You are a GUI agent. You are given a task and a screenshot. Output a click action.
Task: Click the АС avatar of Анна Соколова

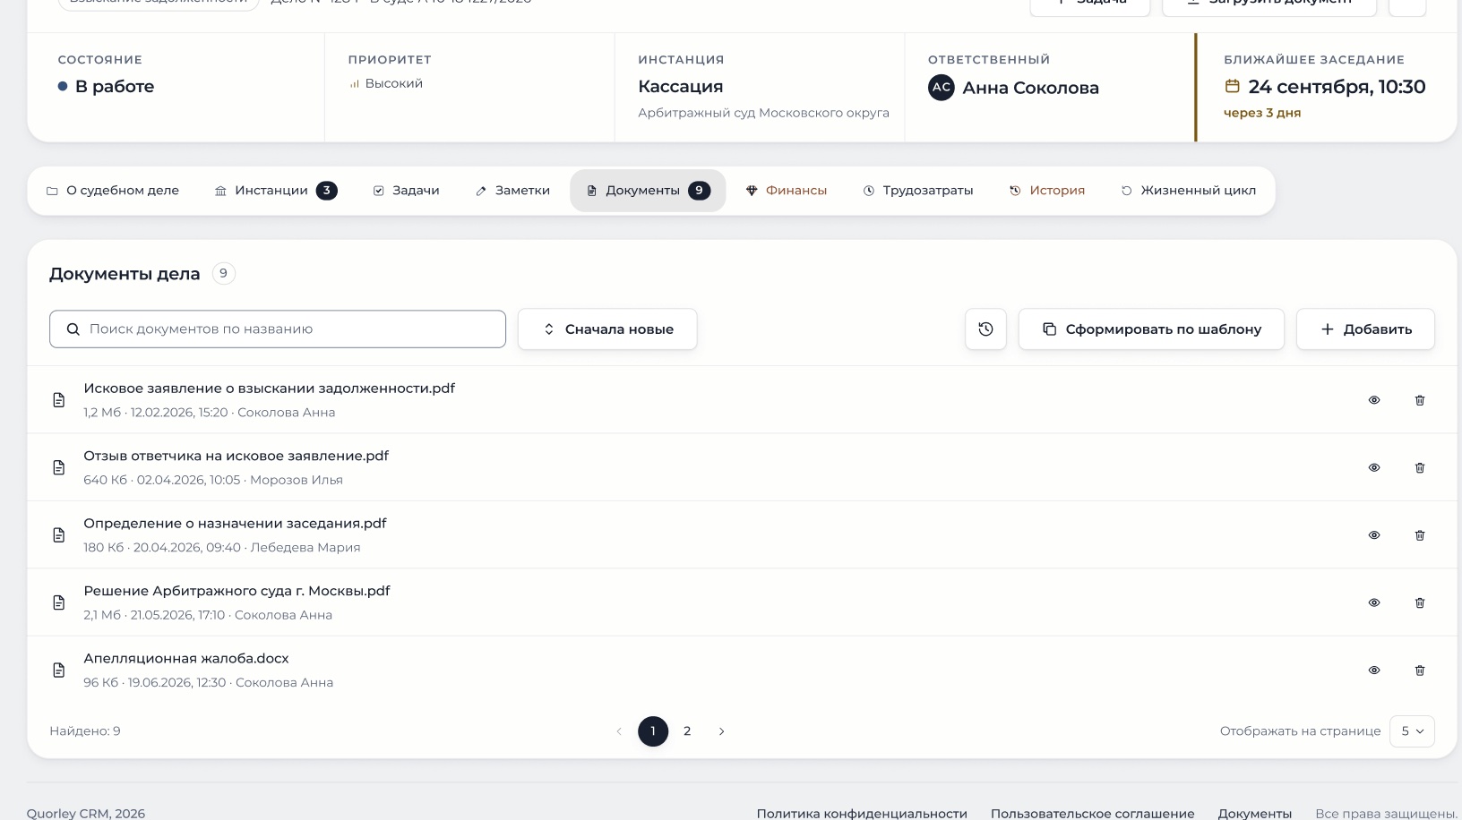coord(942,87)
